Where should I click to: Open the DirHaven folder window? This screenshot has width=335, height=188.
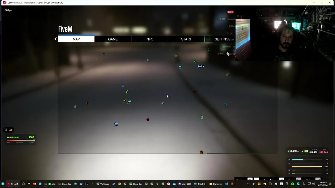pos(216,184)
